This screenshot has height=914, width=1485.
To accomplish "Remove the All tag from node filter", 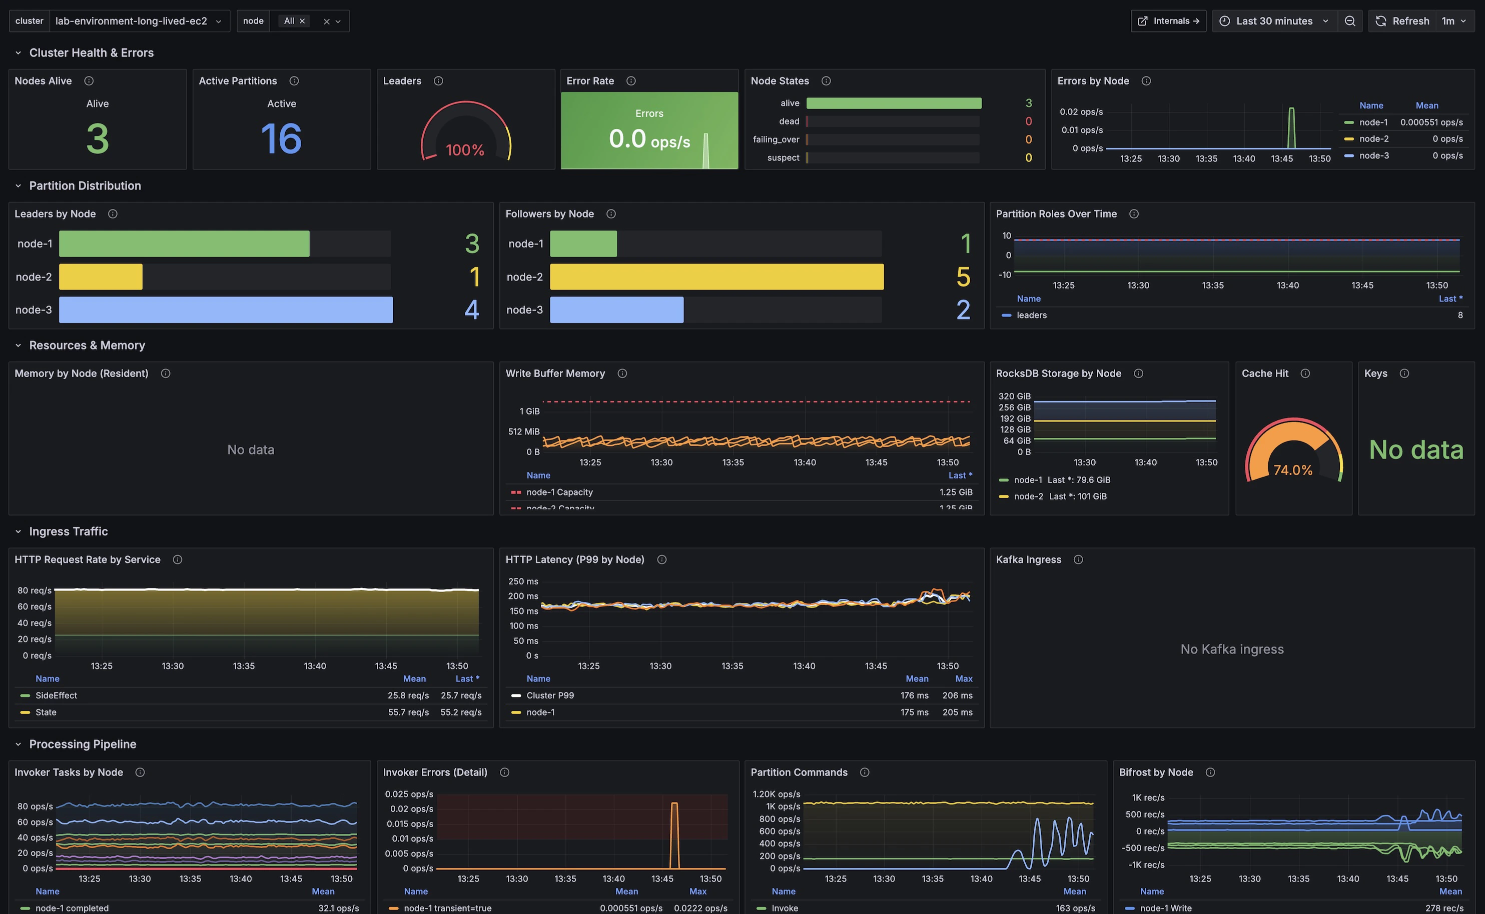I will 302,21.
